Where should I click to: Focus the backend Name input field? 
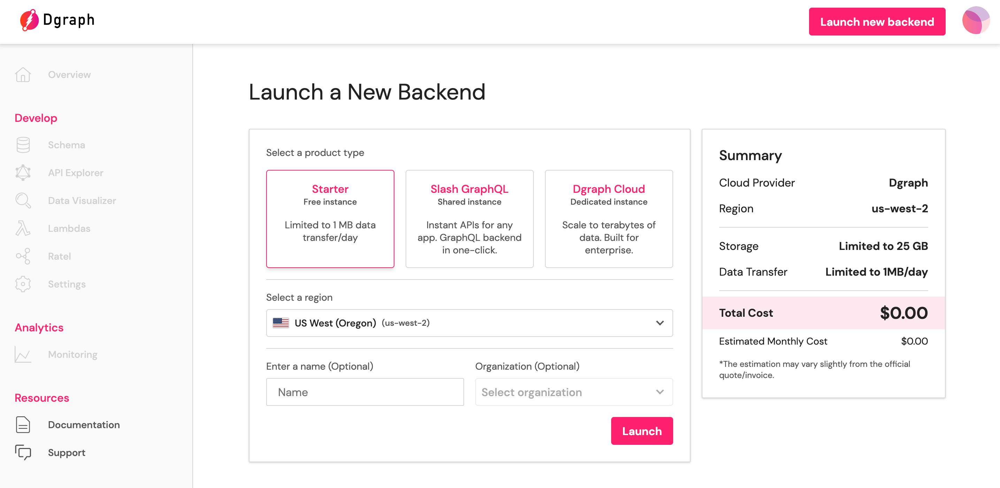coord(365,392)
